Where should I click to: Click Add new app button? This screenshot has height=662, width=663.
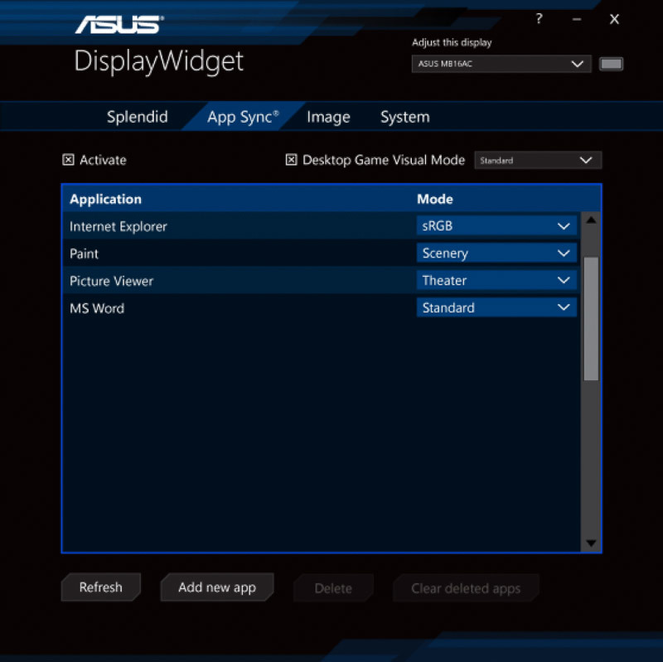217,587
